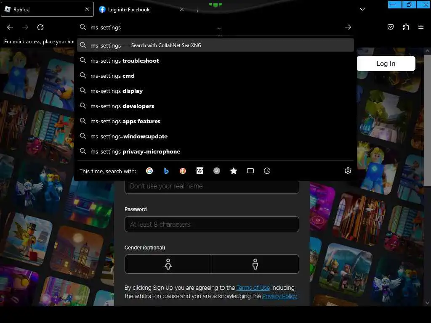
Task: Open the Extensions puzzle icon
Action: 406,27
